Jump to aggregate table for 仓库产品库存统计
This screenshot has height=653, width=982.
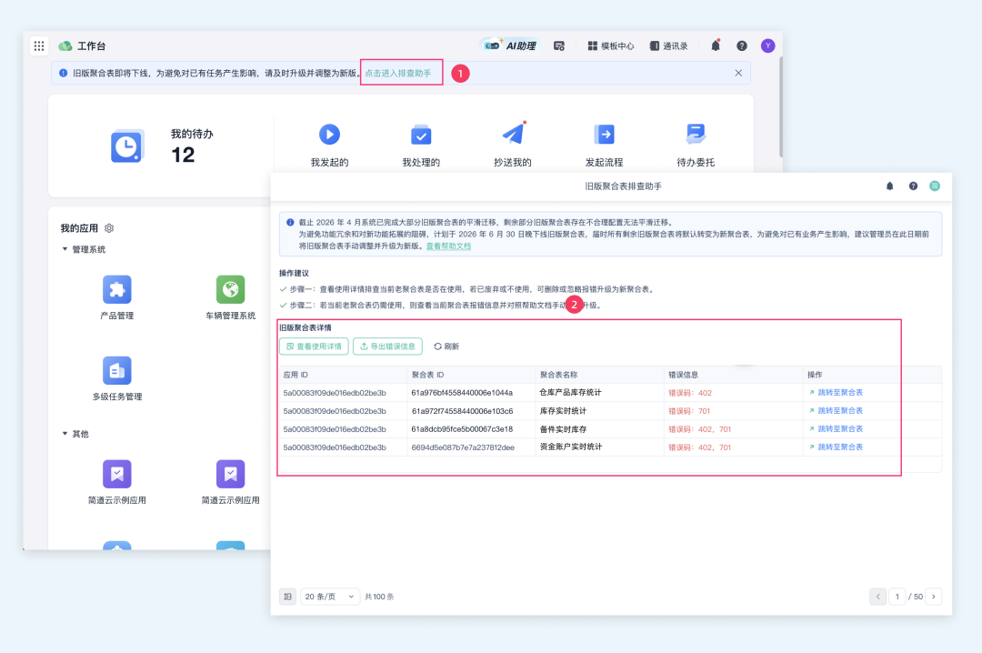coord(837,392)
